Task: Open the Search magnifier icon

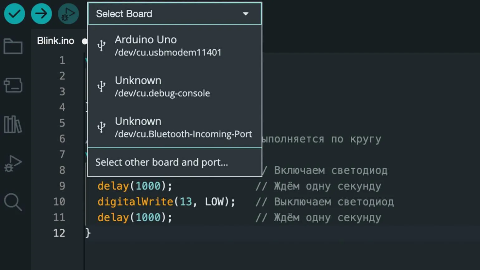Action: click(13, 202)
